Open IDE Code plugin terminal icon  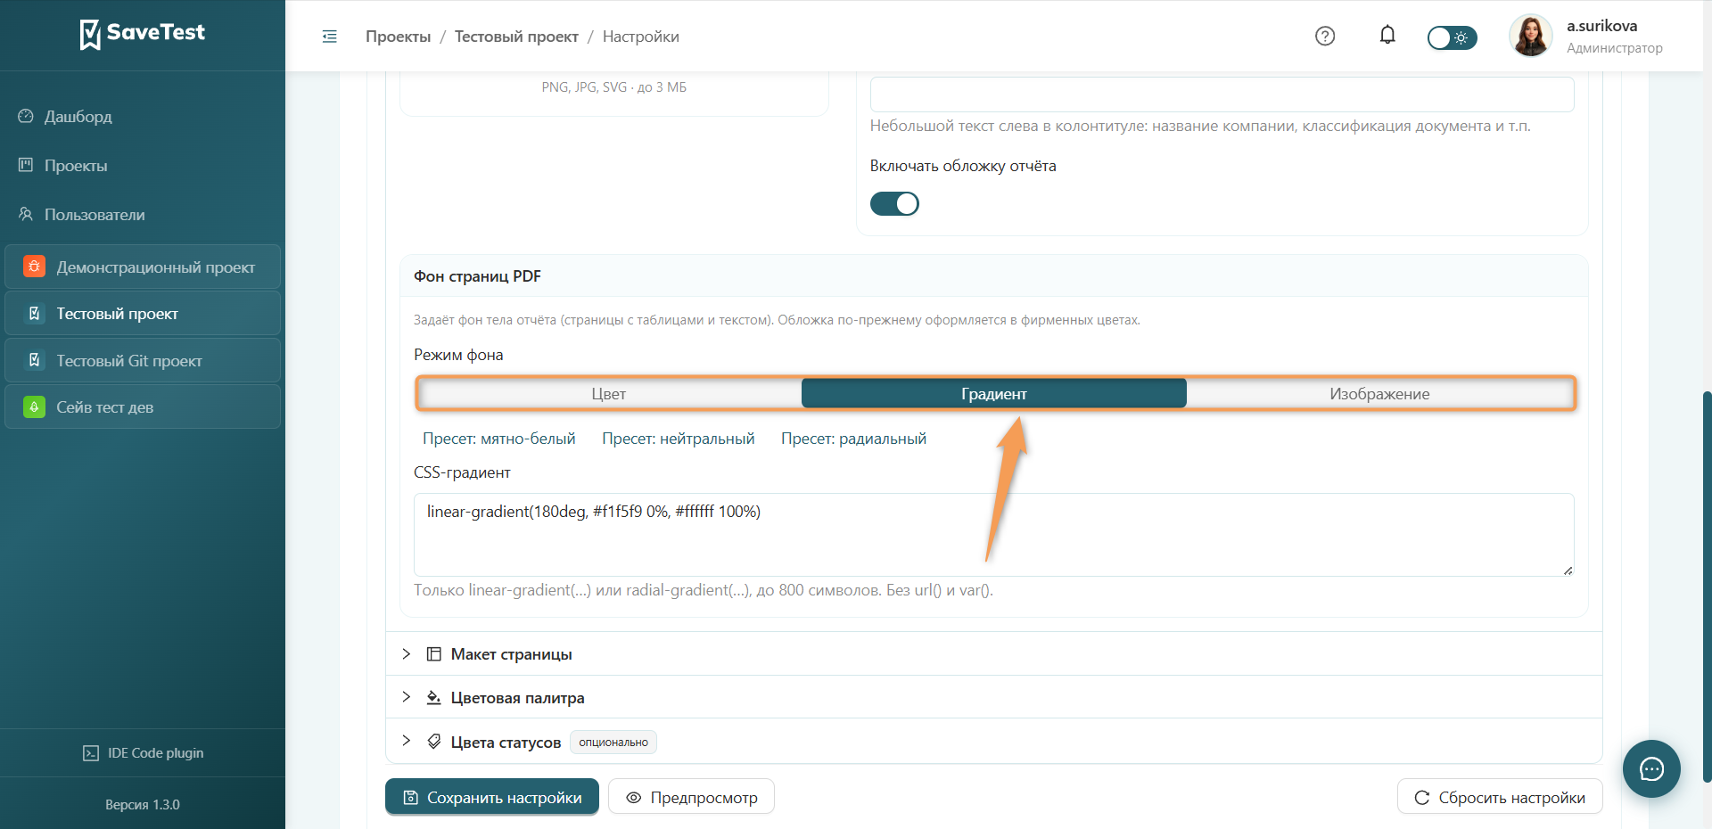pyautogui.click(x=91, y=753)
